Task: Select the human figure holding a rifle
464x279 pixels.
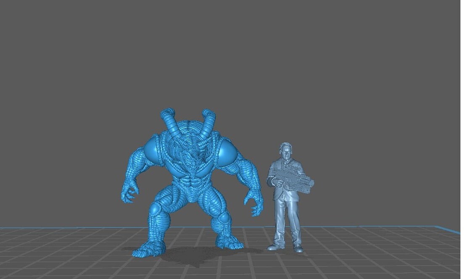Action: click(x=286, y=197)
